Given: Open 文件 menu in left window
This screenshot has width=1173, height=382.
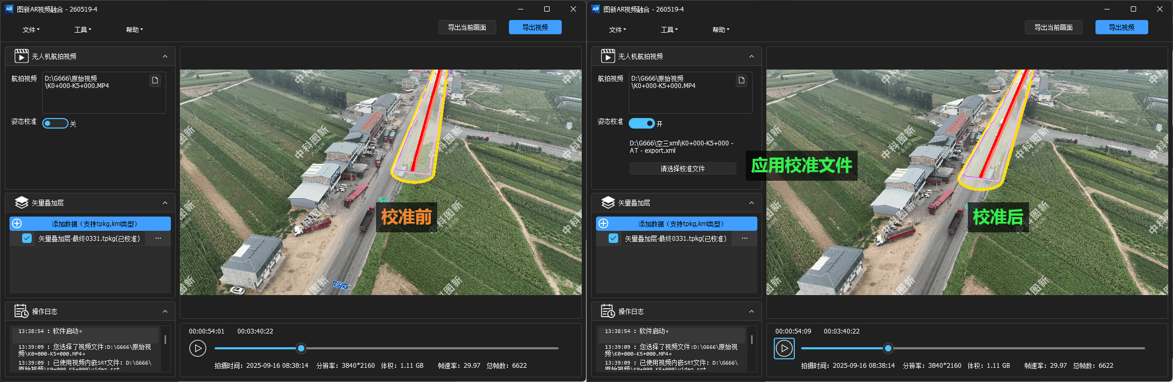Looking at the screenshot, I should (x=31, y=30).
